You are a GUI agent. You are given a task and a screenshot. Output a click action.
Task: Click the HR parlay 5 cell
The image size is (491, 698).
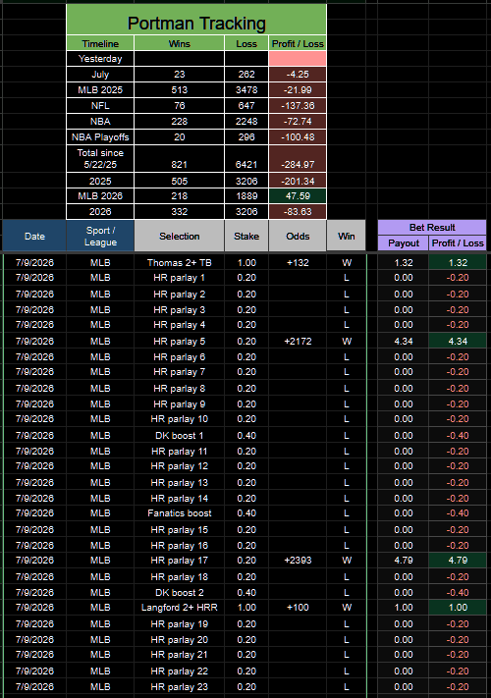(x=179, y=341)
